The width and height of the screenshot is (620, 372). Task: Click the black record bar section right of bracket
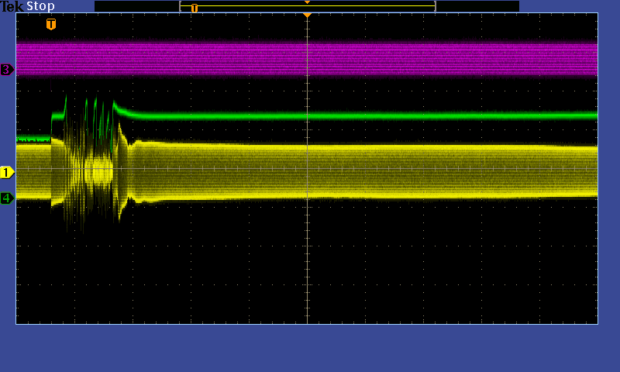(477, 6)
